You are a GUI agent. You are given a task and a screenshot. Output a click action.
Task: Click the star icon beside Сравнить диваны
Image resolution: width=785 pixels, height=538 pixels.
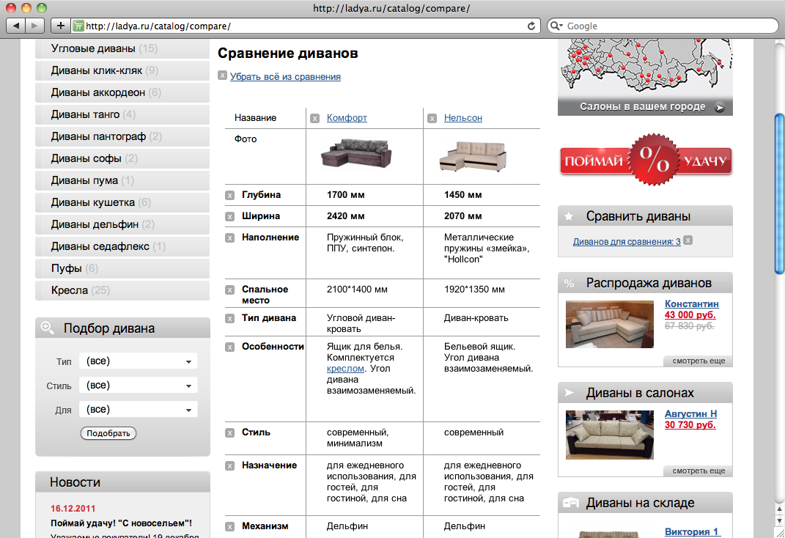coord(569,216)
